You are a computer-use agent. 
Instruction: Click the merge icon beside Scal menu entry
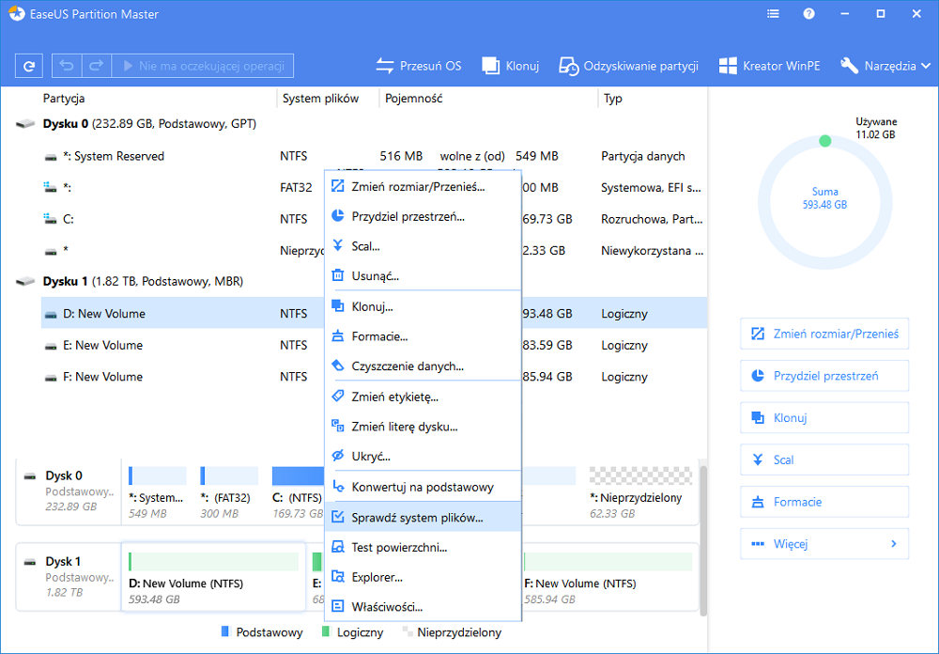(x=338, y=246)
